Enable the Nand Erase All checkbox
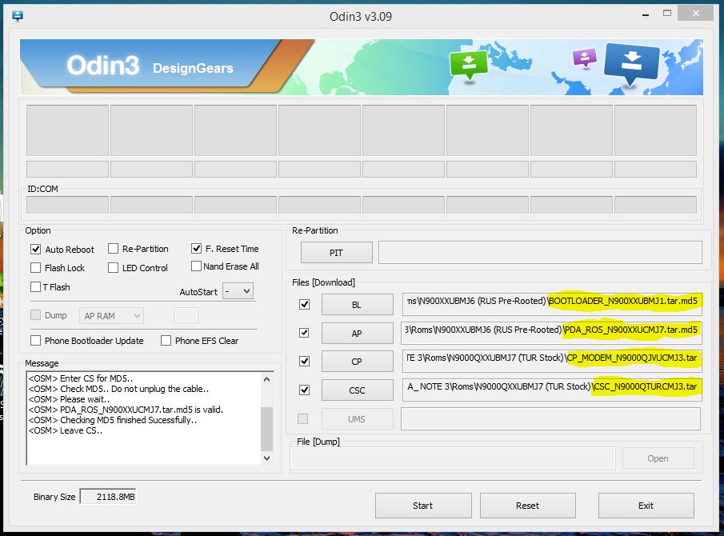724x536 pixels. click(196, 266)
